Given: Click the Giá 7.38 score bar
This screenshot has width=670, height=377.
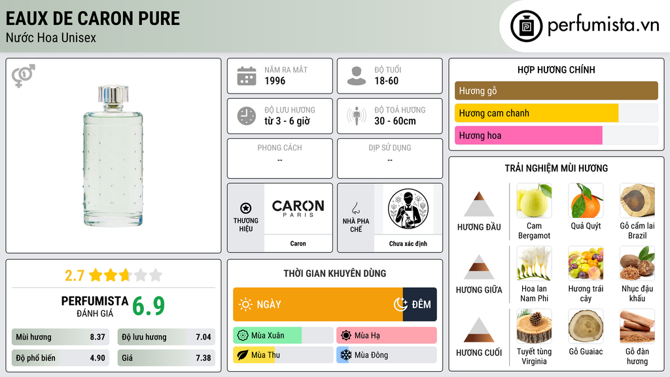Looking at the screenshot, I should coord(166,358).
